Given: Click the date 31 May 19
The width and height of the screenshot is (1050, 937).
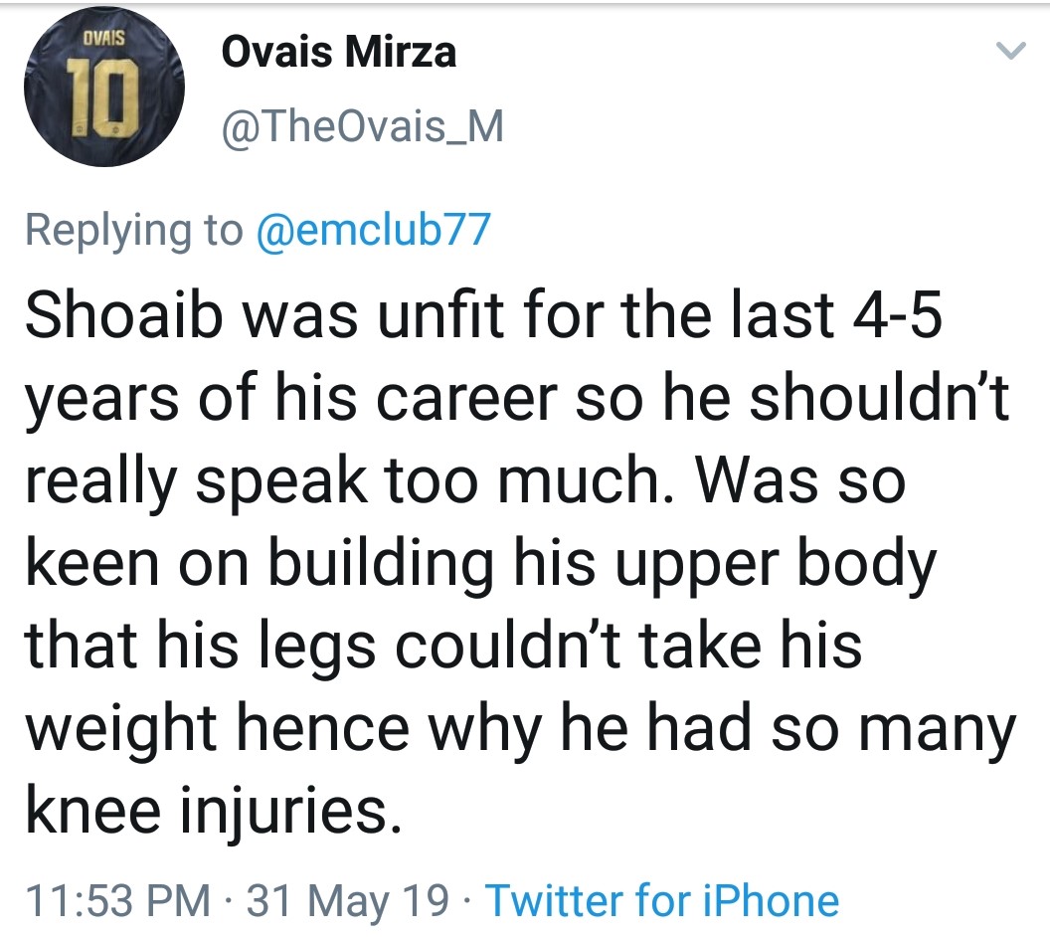Looking at the screenshot, I should click(x=348, y=901).
